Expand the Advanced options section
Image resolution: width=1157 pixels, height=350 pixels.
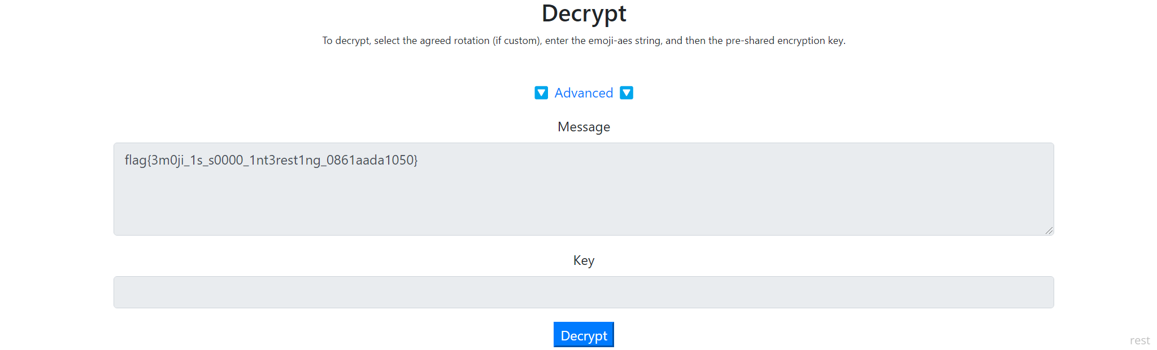pos(584,93)
